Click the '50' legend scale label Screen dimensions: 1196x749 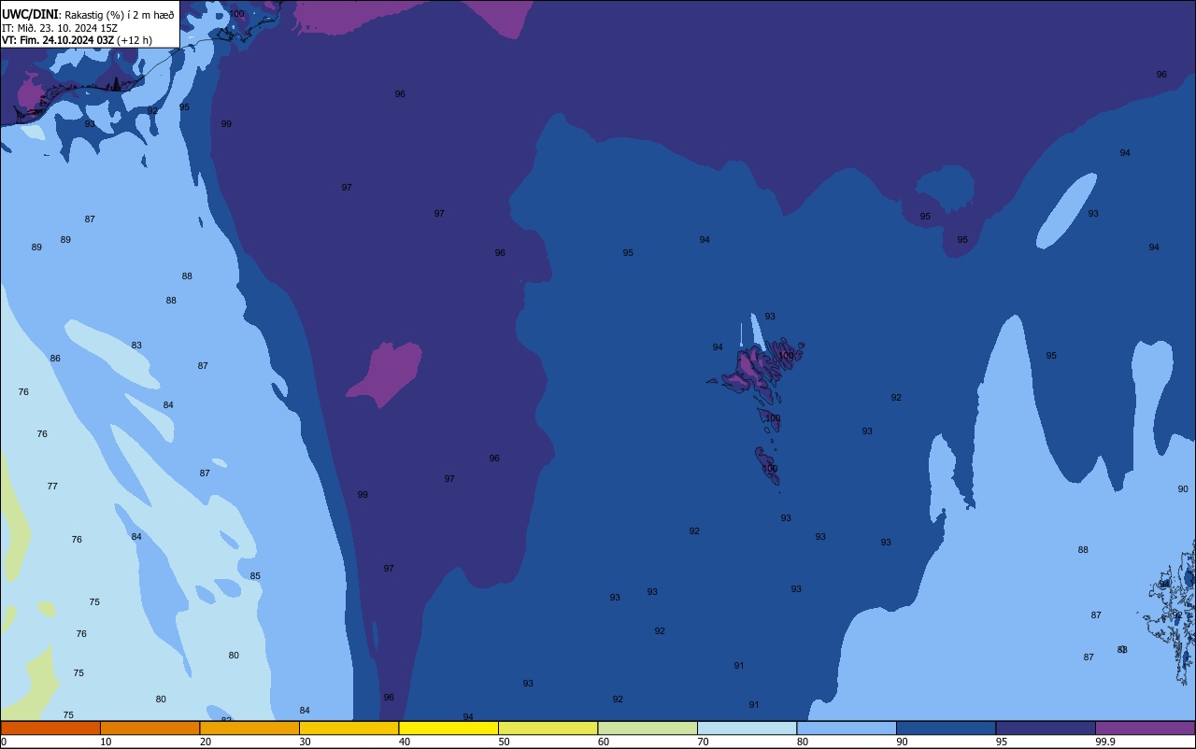point(504,742)
